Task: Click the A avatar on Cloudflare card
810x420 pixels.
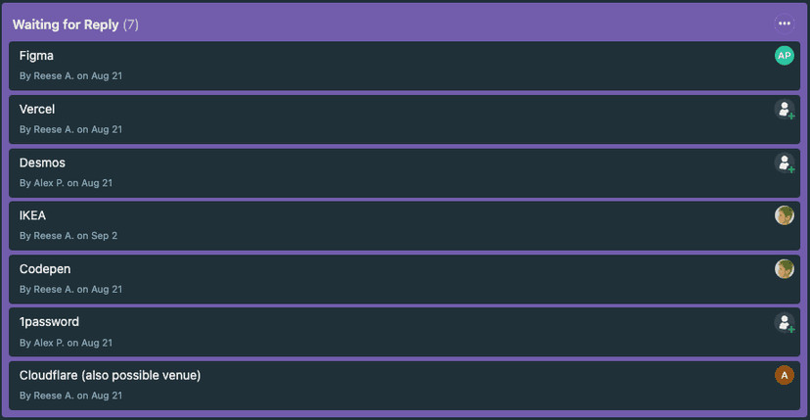Action: tap(784, 375)
